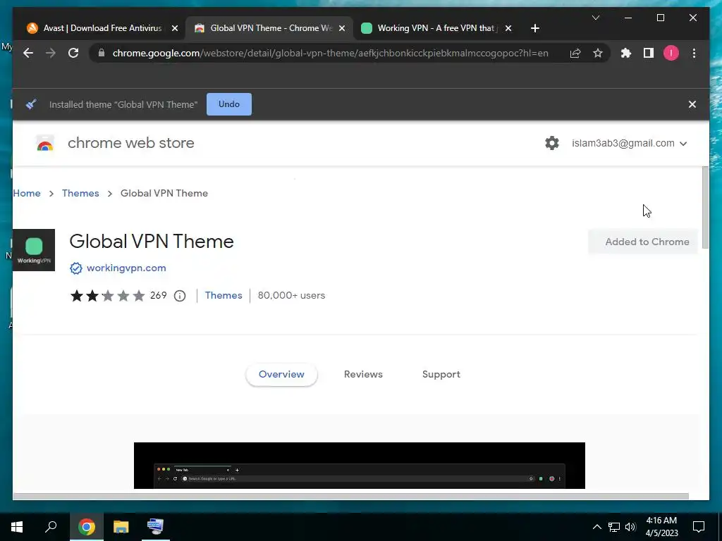722x541 pixels.
Task: Click the WorkingVPN theme icon
Action: [34, 250]
